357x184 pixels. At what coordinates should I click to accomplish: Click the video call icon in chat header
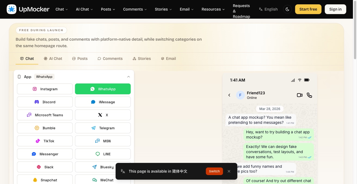point(300,95)
